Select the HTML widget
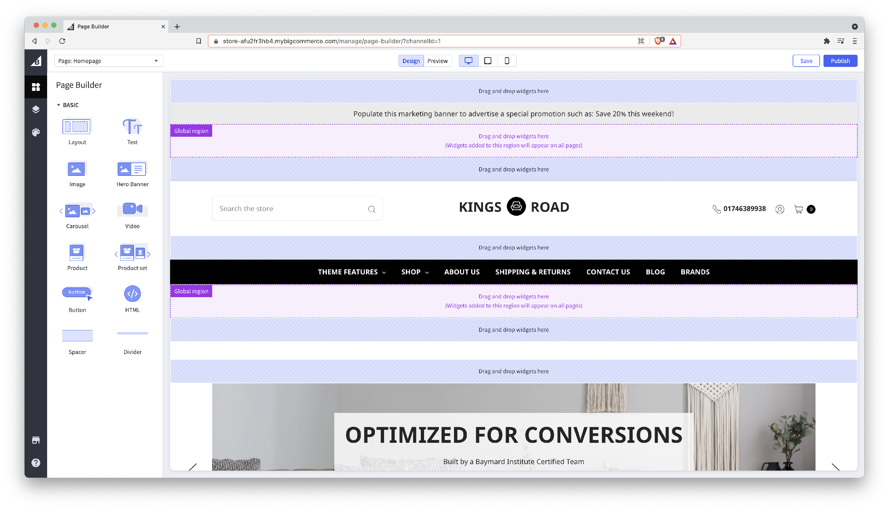The width and height of the screenshot is (889, 510). [132, 294]
